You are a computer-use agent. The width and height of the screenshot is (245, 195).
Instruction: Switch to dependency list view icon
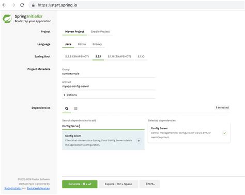tap(75, 109)
